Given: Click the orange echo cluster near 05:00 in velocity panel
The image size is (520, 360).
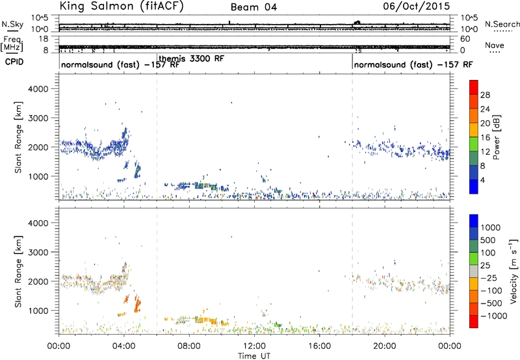Looking at the screenshot, I should click(x=137, y=304).
